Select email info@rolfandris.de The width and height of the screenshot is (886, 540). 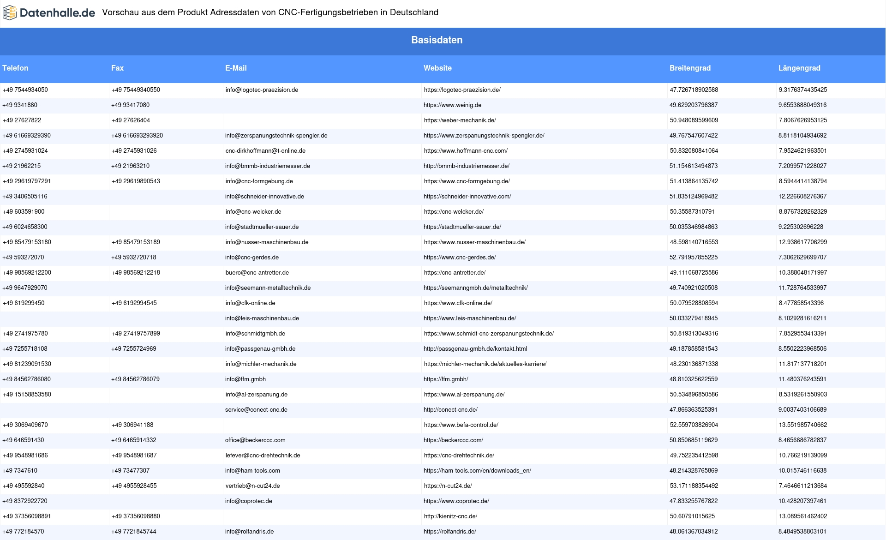coord(250,532)
